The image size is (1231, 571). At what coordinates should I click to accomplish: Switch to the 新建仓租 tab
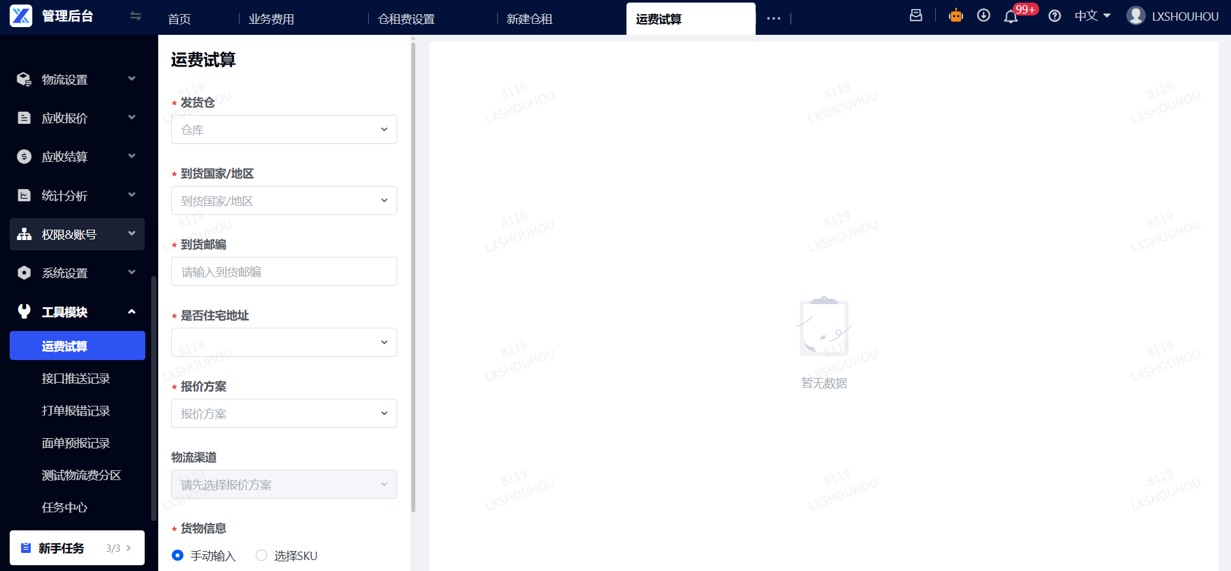[x=530, y=19]
